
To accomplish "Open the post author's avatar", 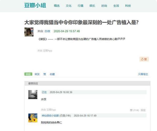I will click(x=29, y=32).
